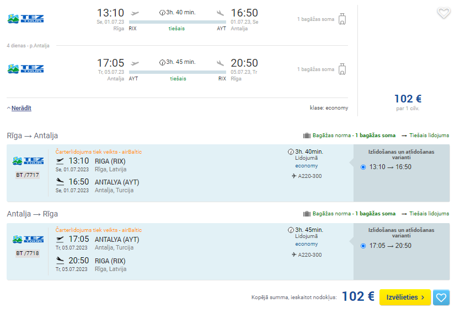455x314 pixels.
Task: Click the TEZ Tour logo for 17:05 flight
Action: tap(25, 69)
